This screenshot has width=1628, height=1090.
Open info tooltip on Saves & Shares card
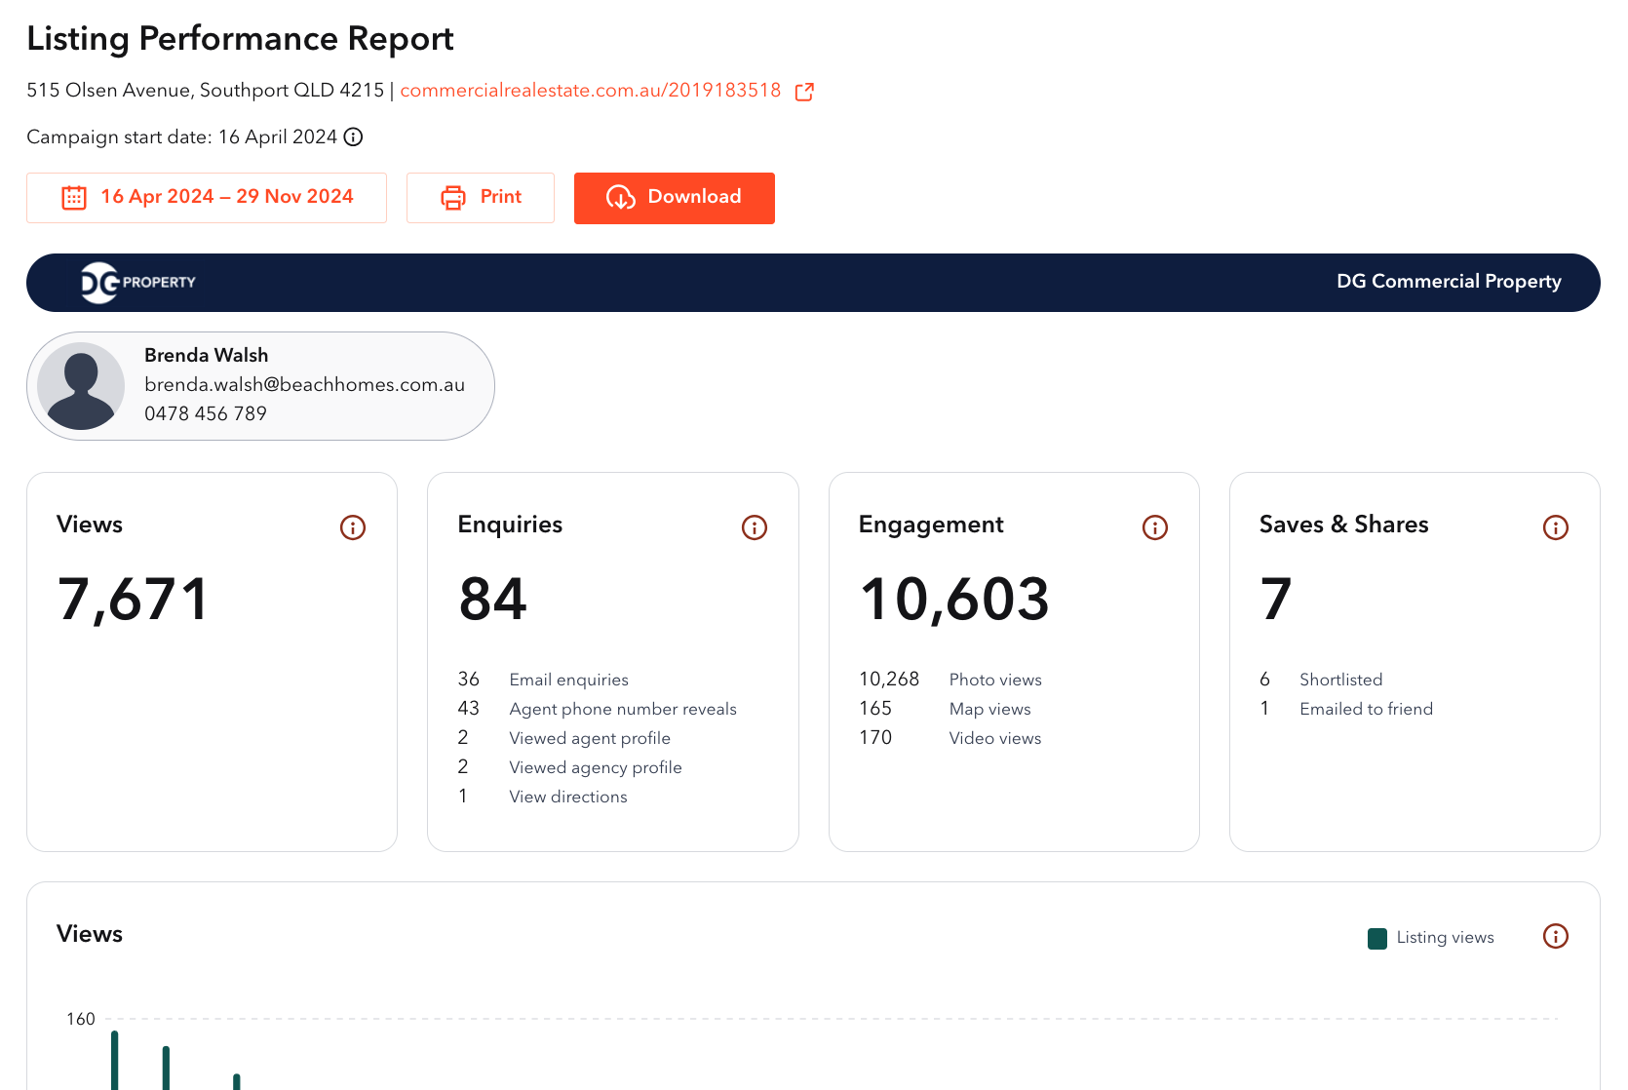point(1556,527)
